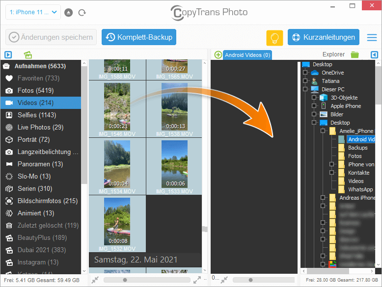382x287 pixels.
Task: Expand the Andreas iPhone folder node
Action: tap(323, 197)
